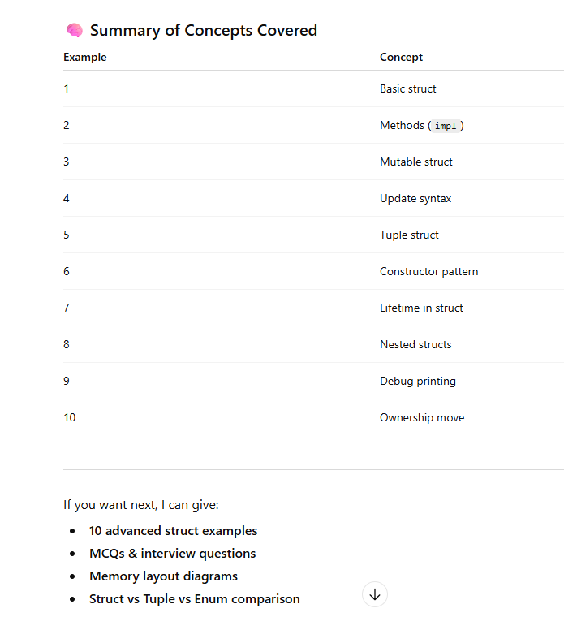This screenshot has width=564, height=617.
Task: Select the Concept column header
Action: tap(401, 58)
